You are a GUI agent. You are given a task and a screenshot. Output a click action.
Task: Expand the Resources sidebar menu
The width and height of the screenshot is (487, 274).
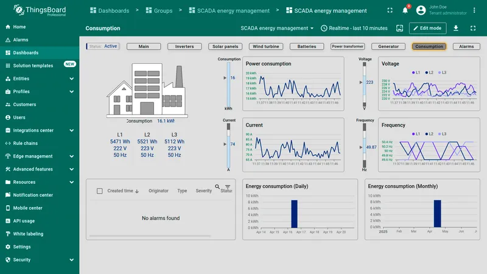point(71,182)
